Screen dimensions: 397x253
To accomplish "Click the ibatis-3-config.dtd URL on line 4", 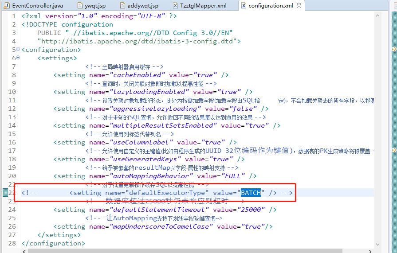I will click(x=139, y=41).
